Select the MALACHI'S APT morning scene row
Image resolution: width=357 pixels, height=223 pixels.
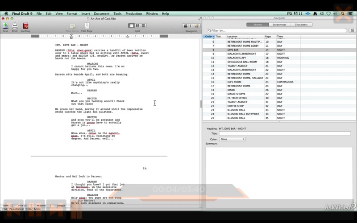279,58
